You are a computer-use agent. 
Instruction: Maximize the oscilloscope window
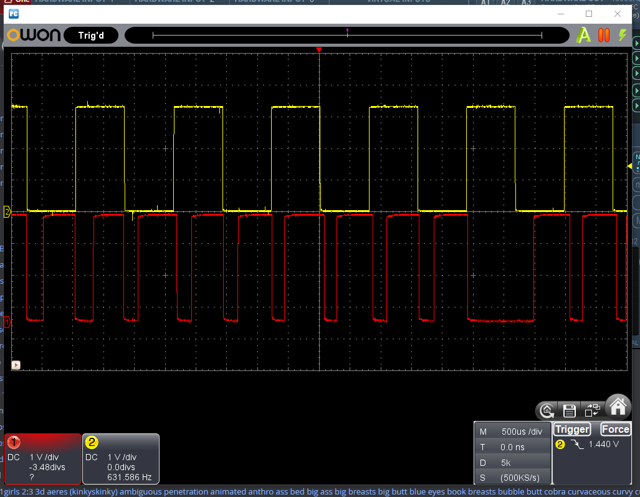pyautogui.click(x=588, y=14)
